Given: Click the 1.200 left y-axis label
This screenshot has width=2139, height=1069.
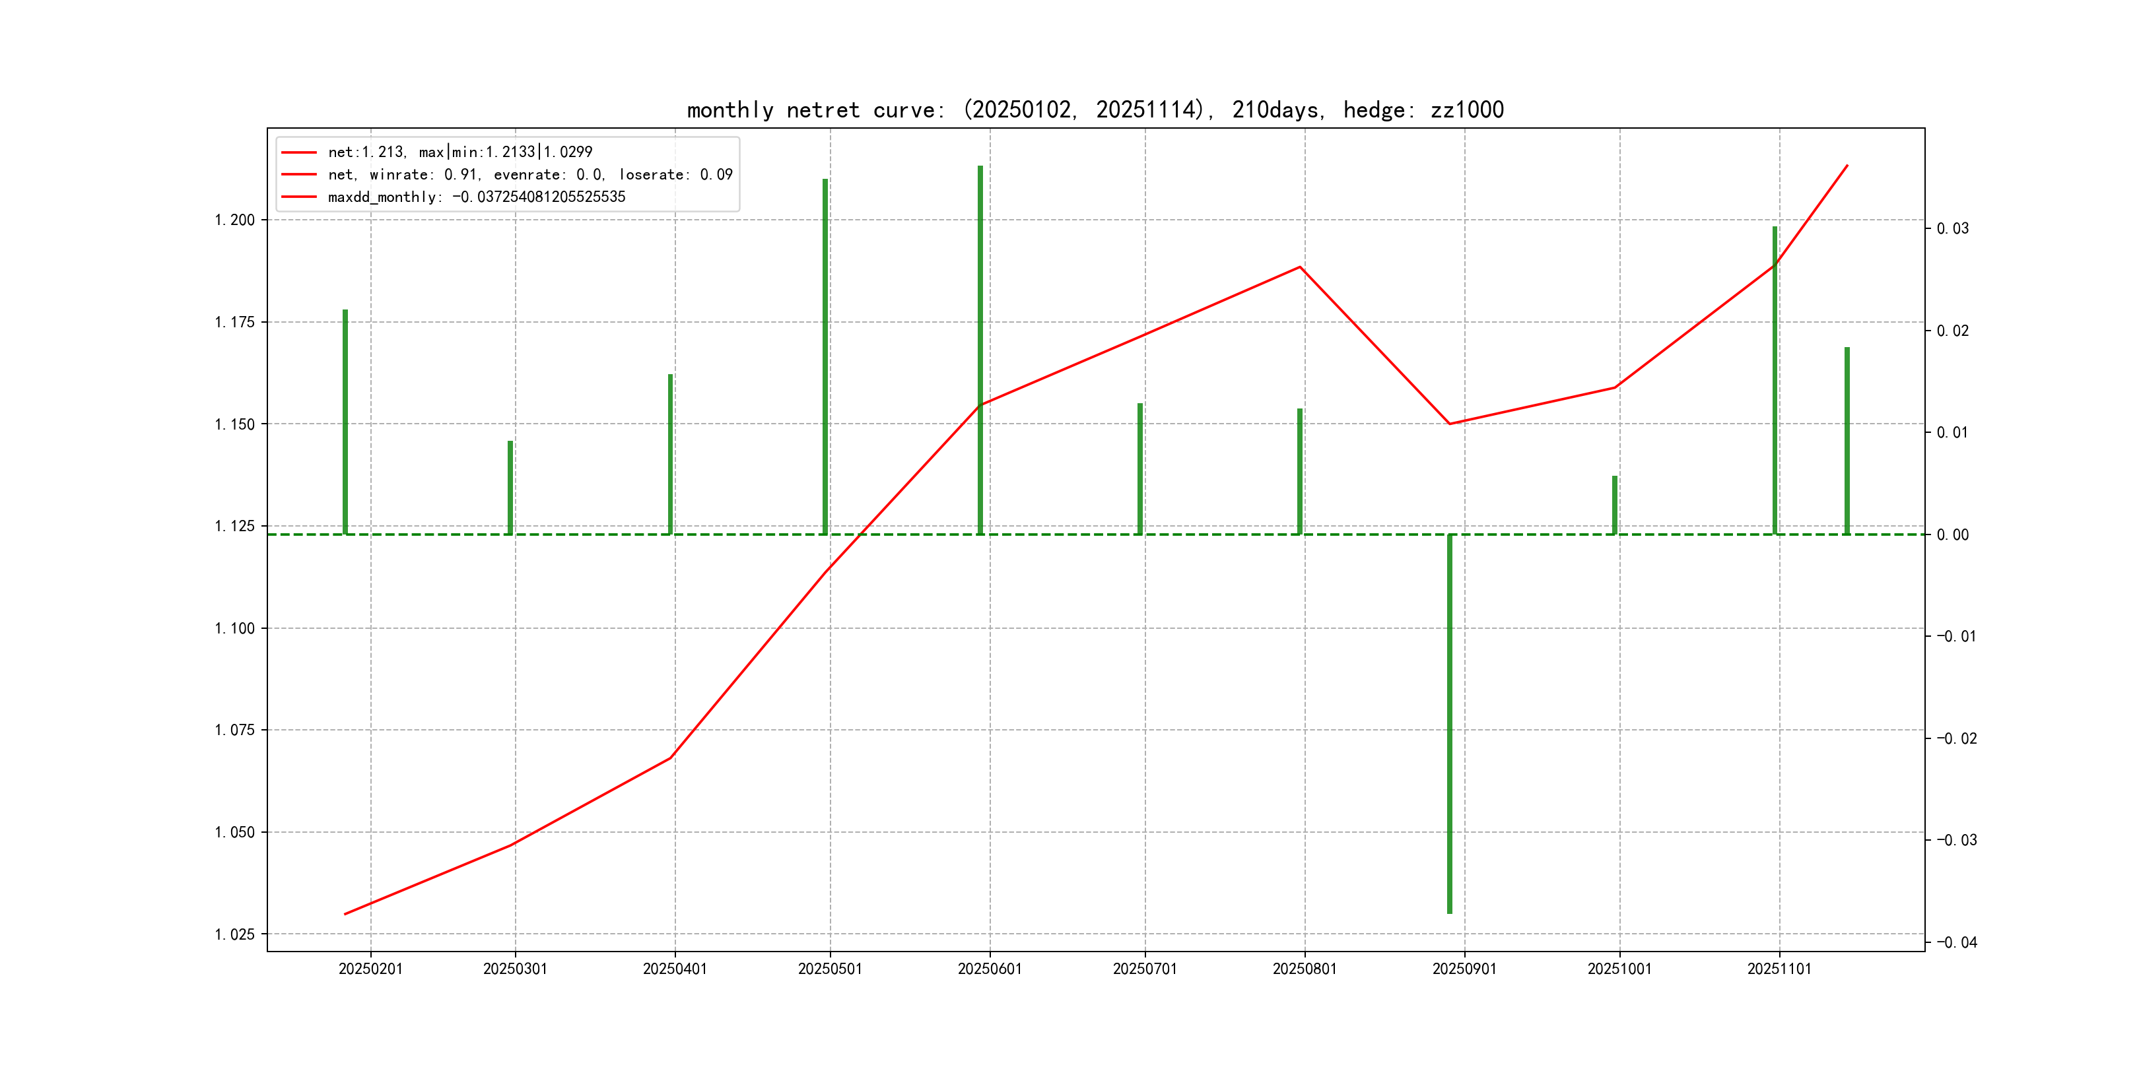Looking at the screenshot, I should pyautogui.click(x=235, y=220).
